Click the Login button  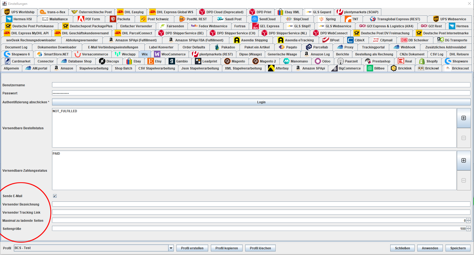(x=261, y=102)
